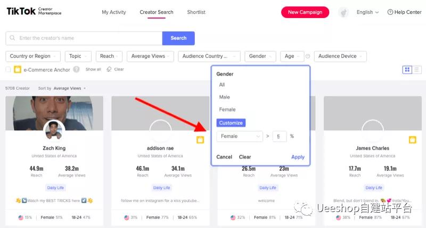426x228 pixels.
Task: Click the user profile avatar icon
Action: (x=343, y=12)
